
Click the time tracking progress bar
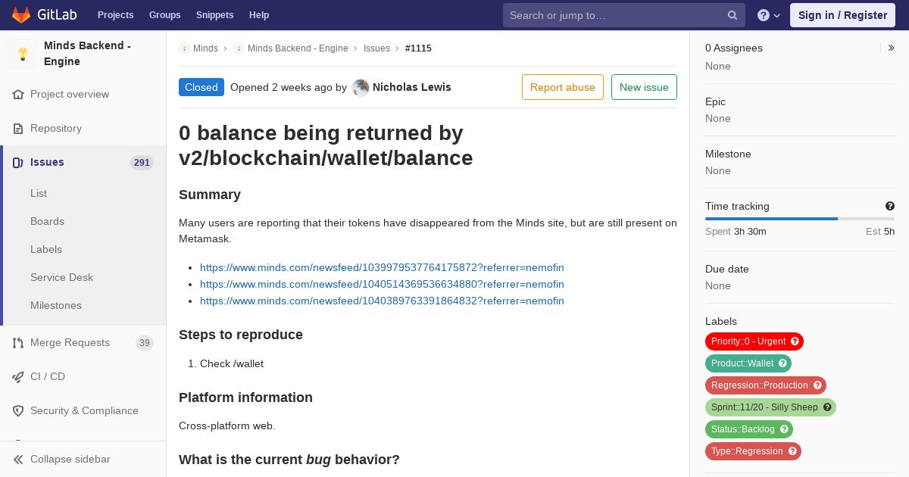[x=800, y=219]
